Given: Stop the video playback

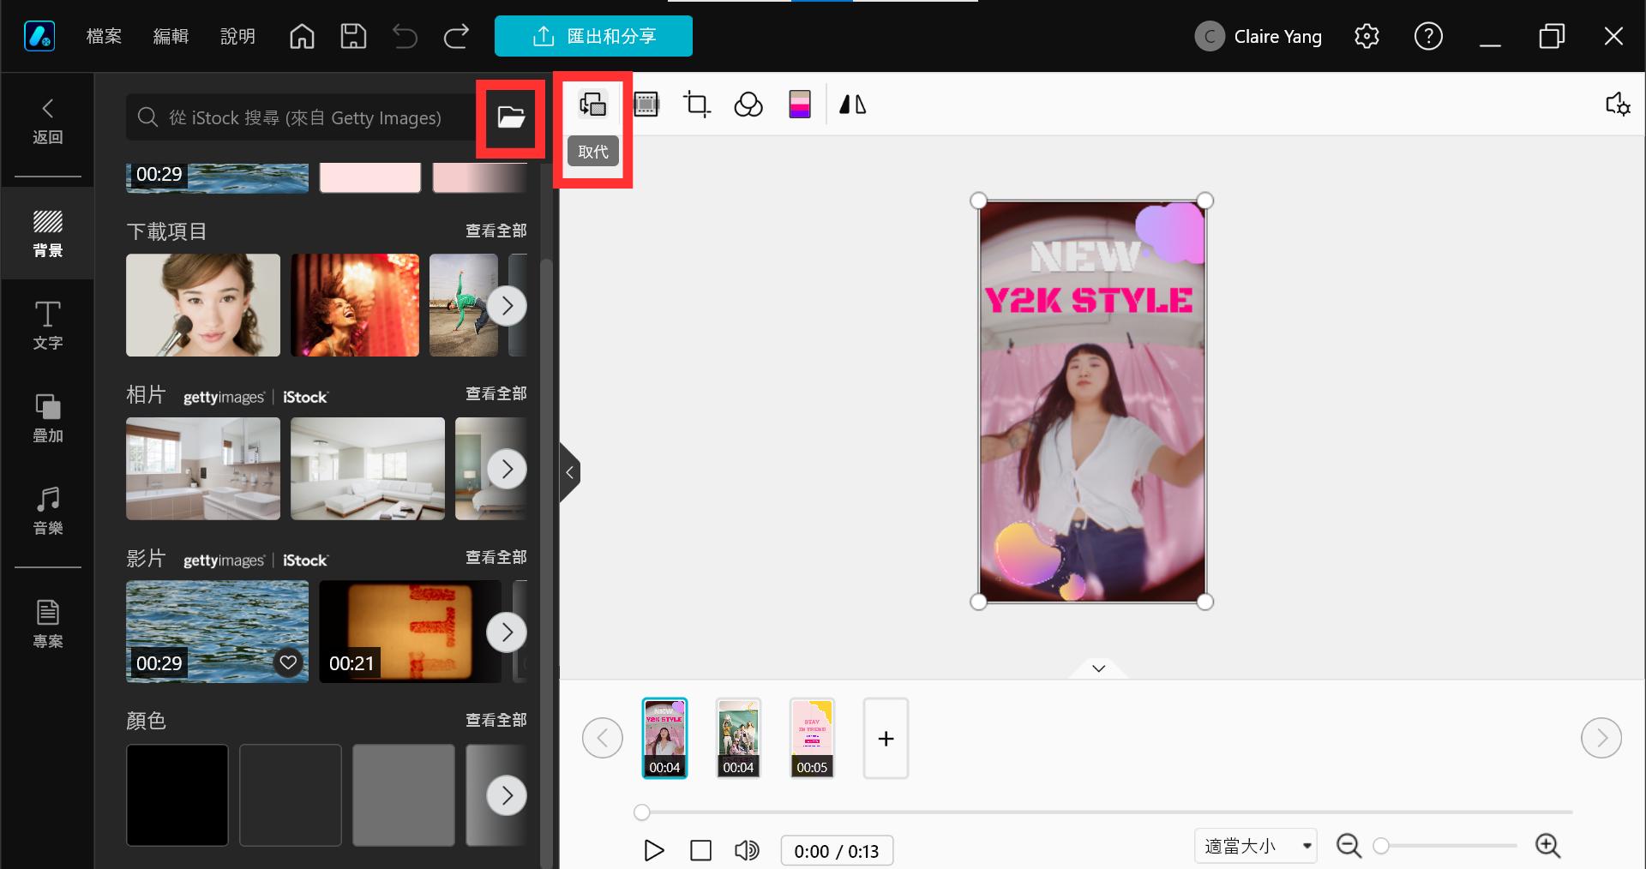Looking at the screenshot, I should tap(700, 850).
